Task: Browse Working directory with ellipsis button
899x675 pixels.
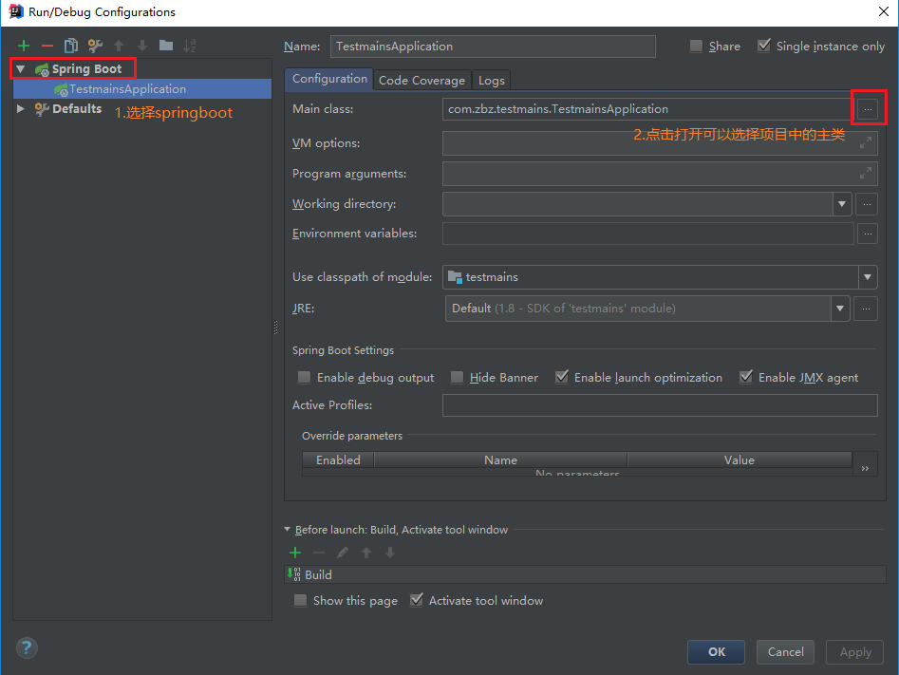Action: click(x=867, y=204)
